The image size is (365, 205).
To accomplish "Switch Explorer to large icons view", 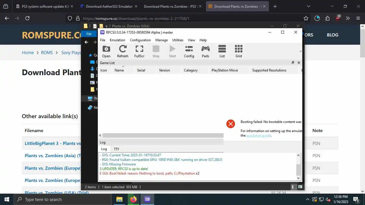I will coord(300,187).
